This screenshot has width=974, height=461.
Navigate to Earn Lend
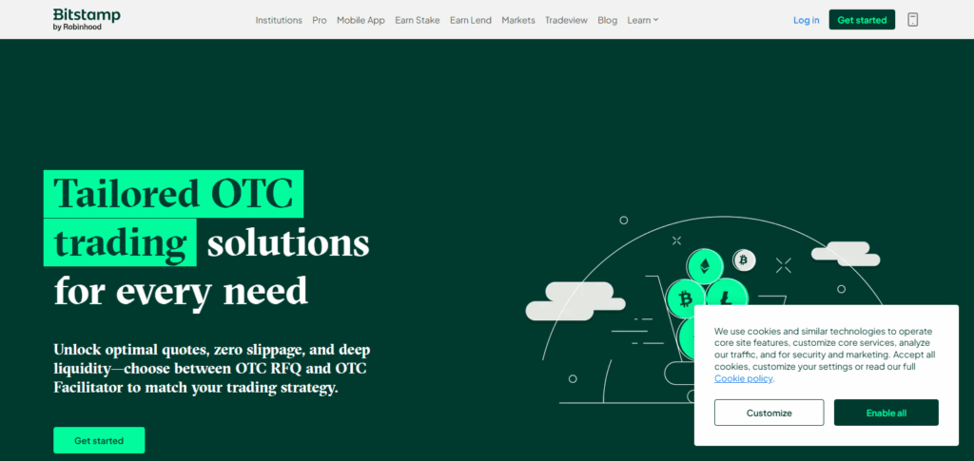470,20
